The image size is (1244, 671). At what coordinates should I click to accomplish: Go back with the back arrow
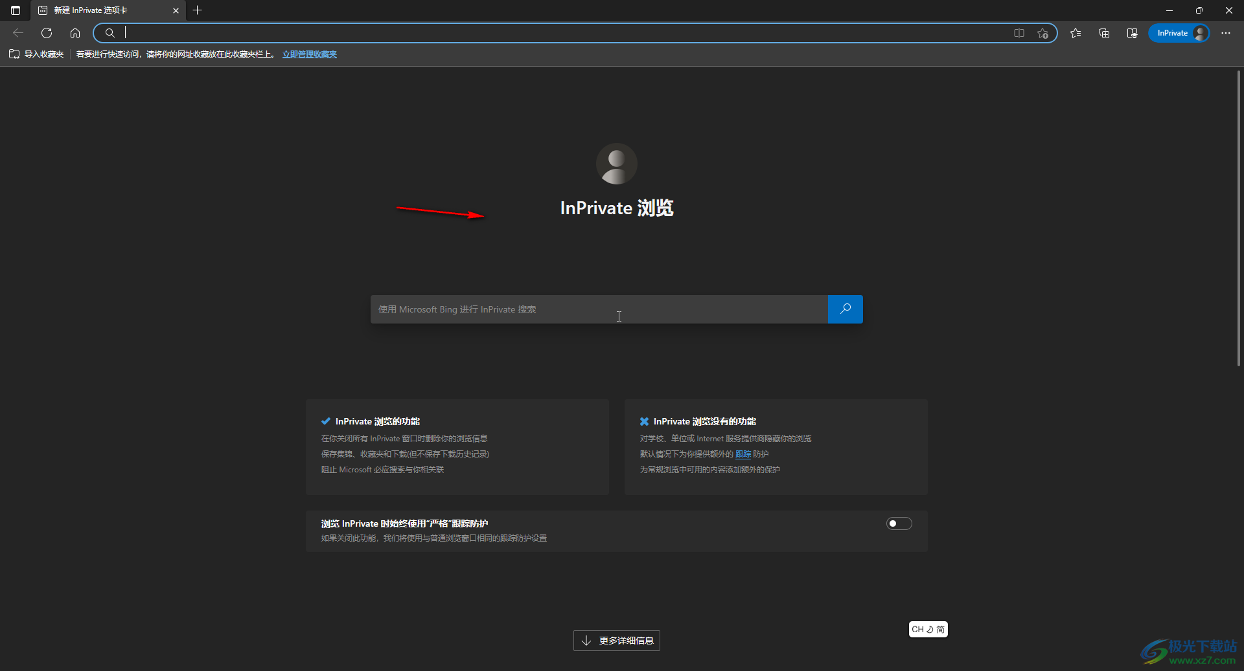point(18,33)
